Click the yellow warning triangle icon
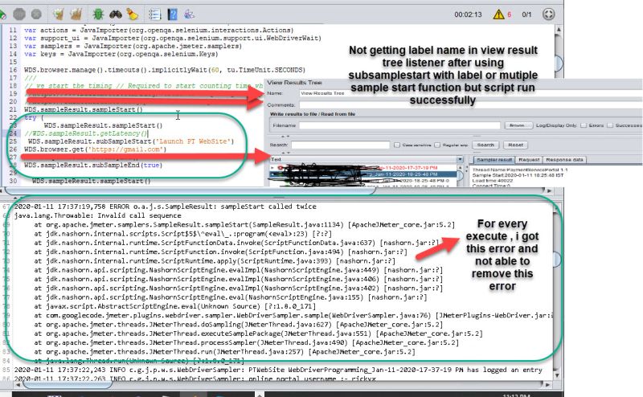Image resolution: width=643 pixels, height=397 pixels. 498,14
